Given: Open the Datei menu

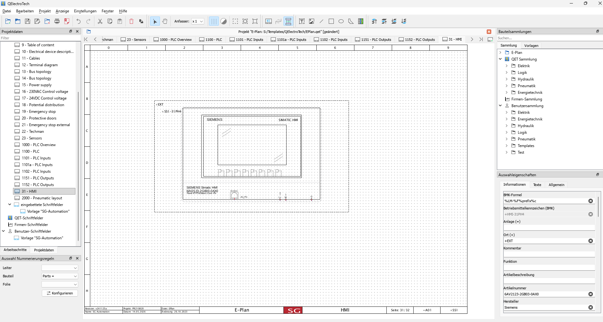Looking at the screenshot, I should (7, 11).
